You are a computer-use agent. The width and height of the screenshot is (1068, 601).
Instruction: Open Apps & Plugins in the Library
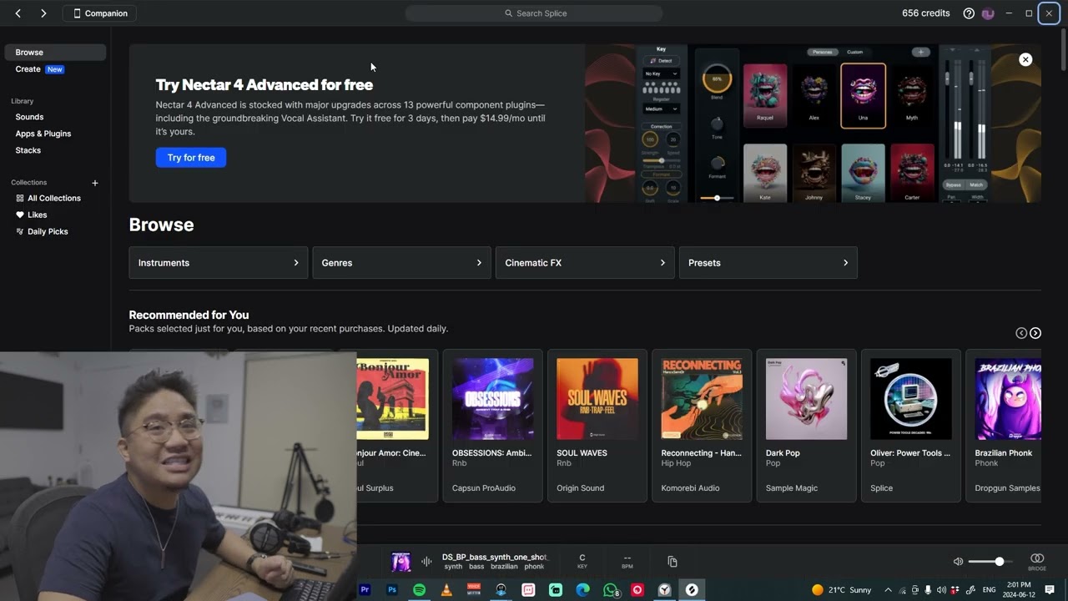tap(43, 134)
